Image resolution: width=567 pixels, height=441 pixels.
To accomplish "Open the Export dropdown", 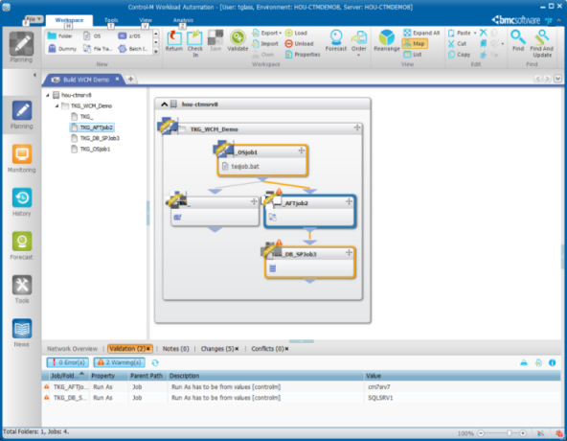I will [x=281, y=33].
